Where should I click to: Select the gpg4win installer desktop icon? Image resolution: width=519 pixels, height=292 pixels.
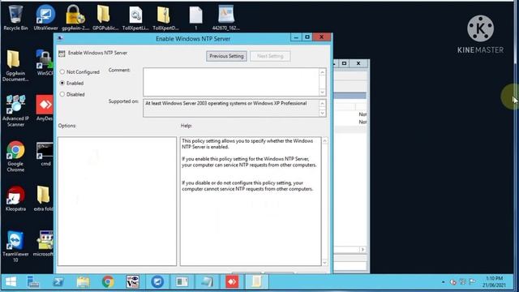pos(75,18)
